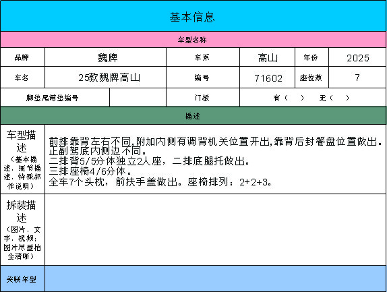This screenshot has width=387, height=292.
Task: Click the green 描述 section header
Action: (193, 116)
